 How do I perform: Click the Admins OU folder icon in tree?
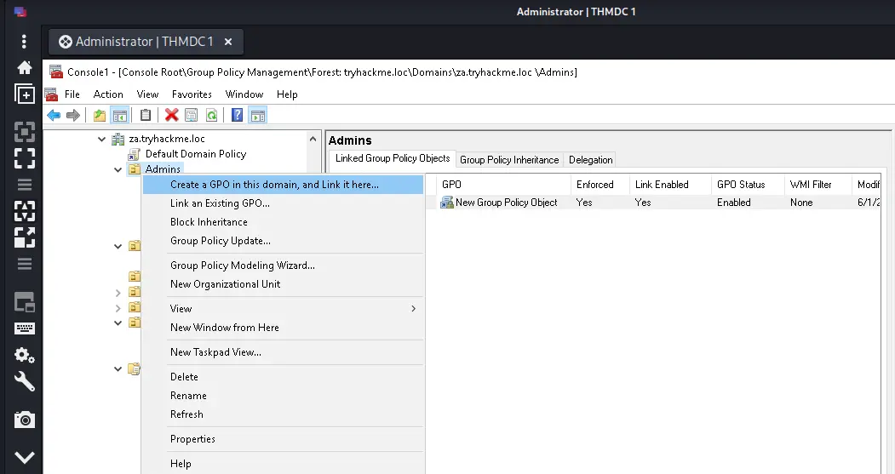pyautogui.click(x=135, y=168)
